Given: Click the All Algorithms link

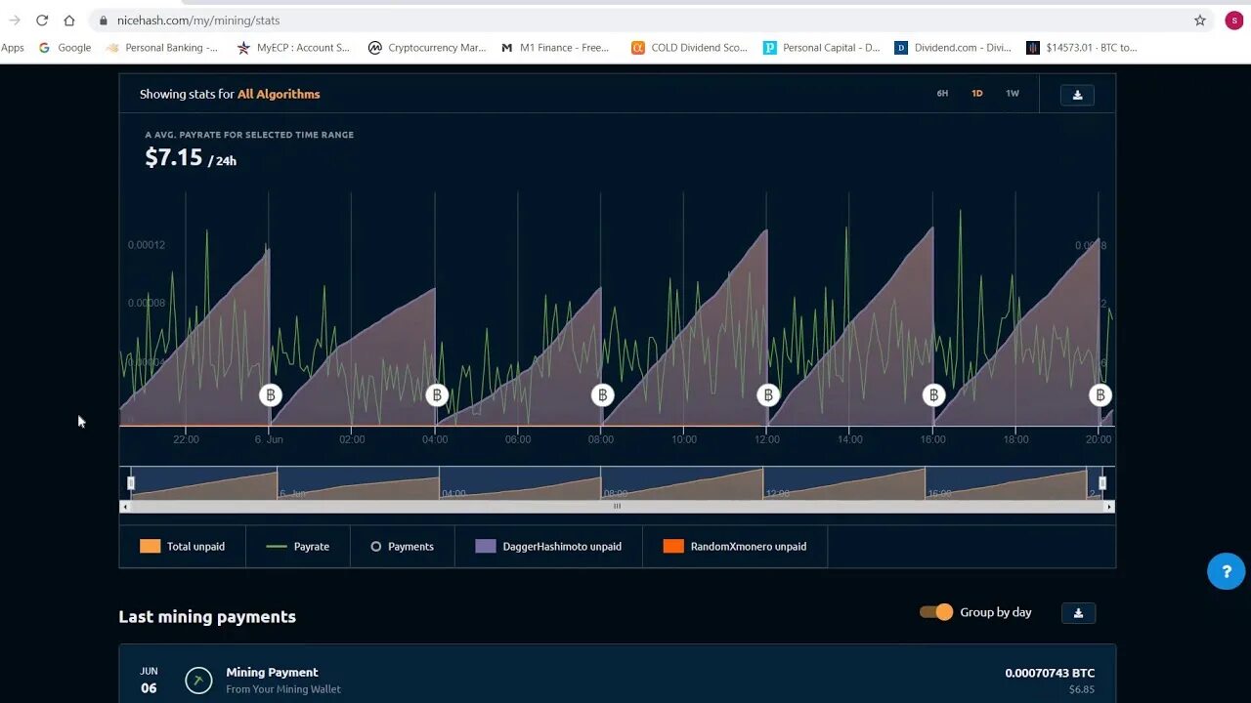Looking at the screenshot, I should coord(279,94).
